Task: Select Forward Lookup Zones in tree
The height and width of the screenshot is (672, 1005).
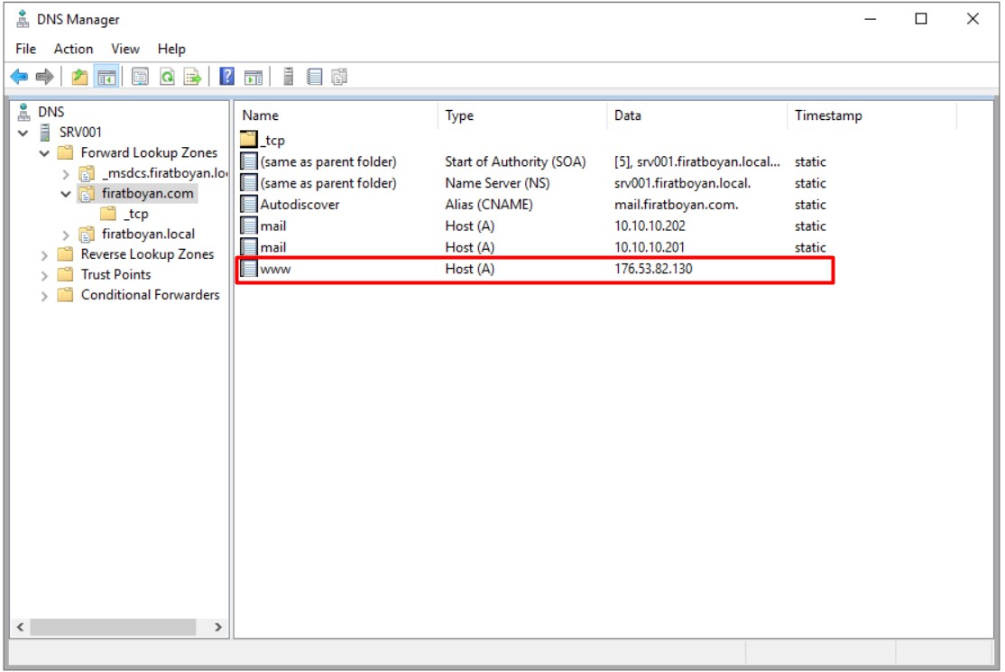Action: pos(149,152)
